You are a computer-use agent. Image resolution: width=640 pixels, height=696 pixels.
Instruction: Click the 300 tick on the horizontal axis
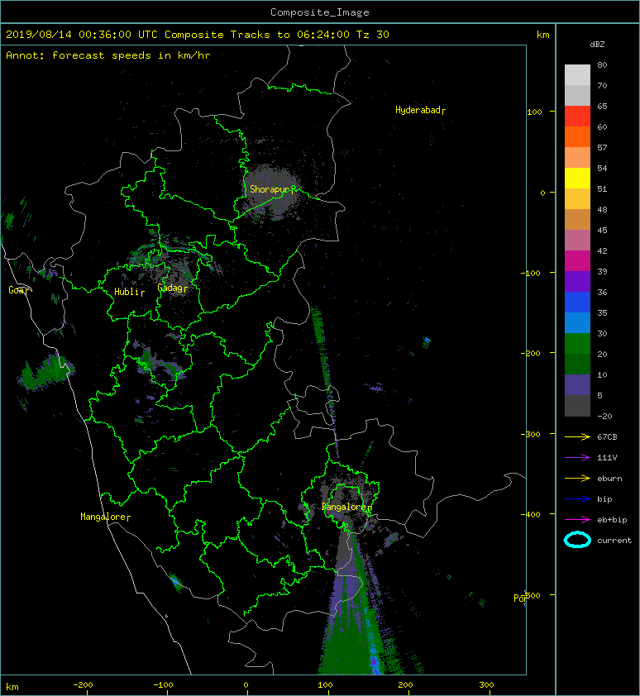(x=486, y=685)
